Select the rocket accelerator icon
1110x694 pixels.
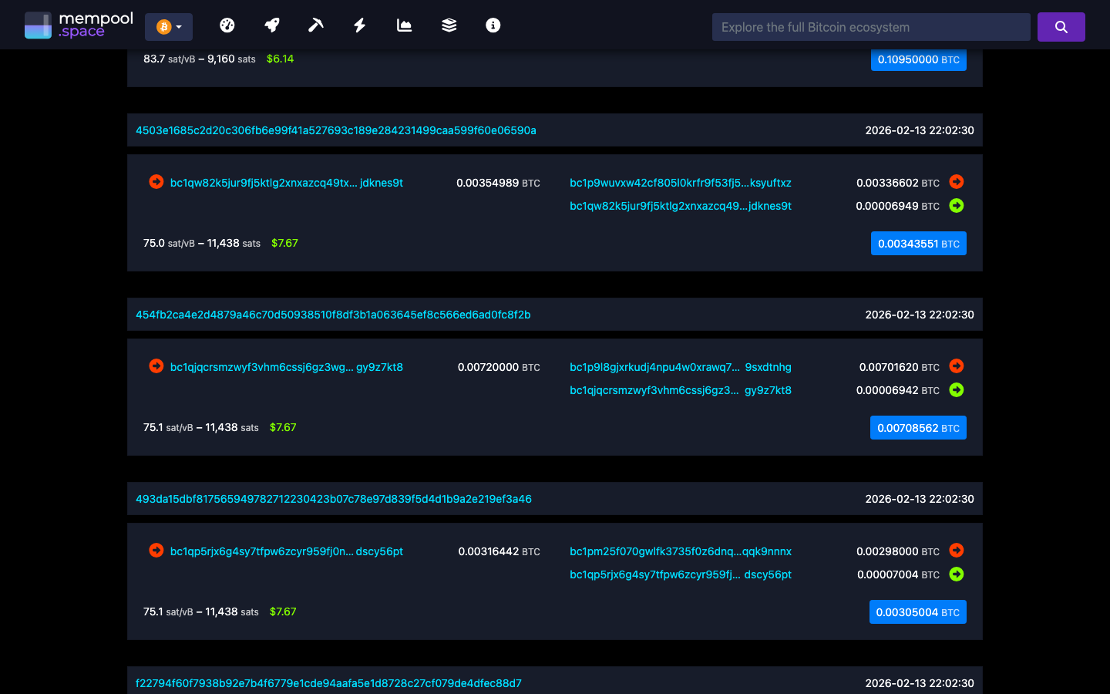(x=271, y=25)
